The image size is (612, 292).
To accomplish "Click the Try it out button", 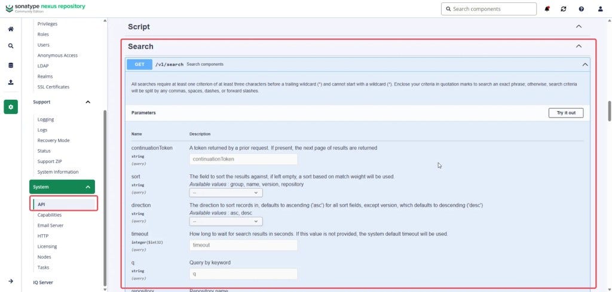I will coord(566,113).
